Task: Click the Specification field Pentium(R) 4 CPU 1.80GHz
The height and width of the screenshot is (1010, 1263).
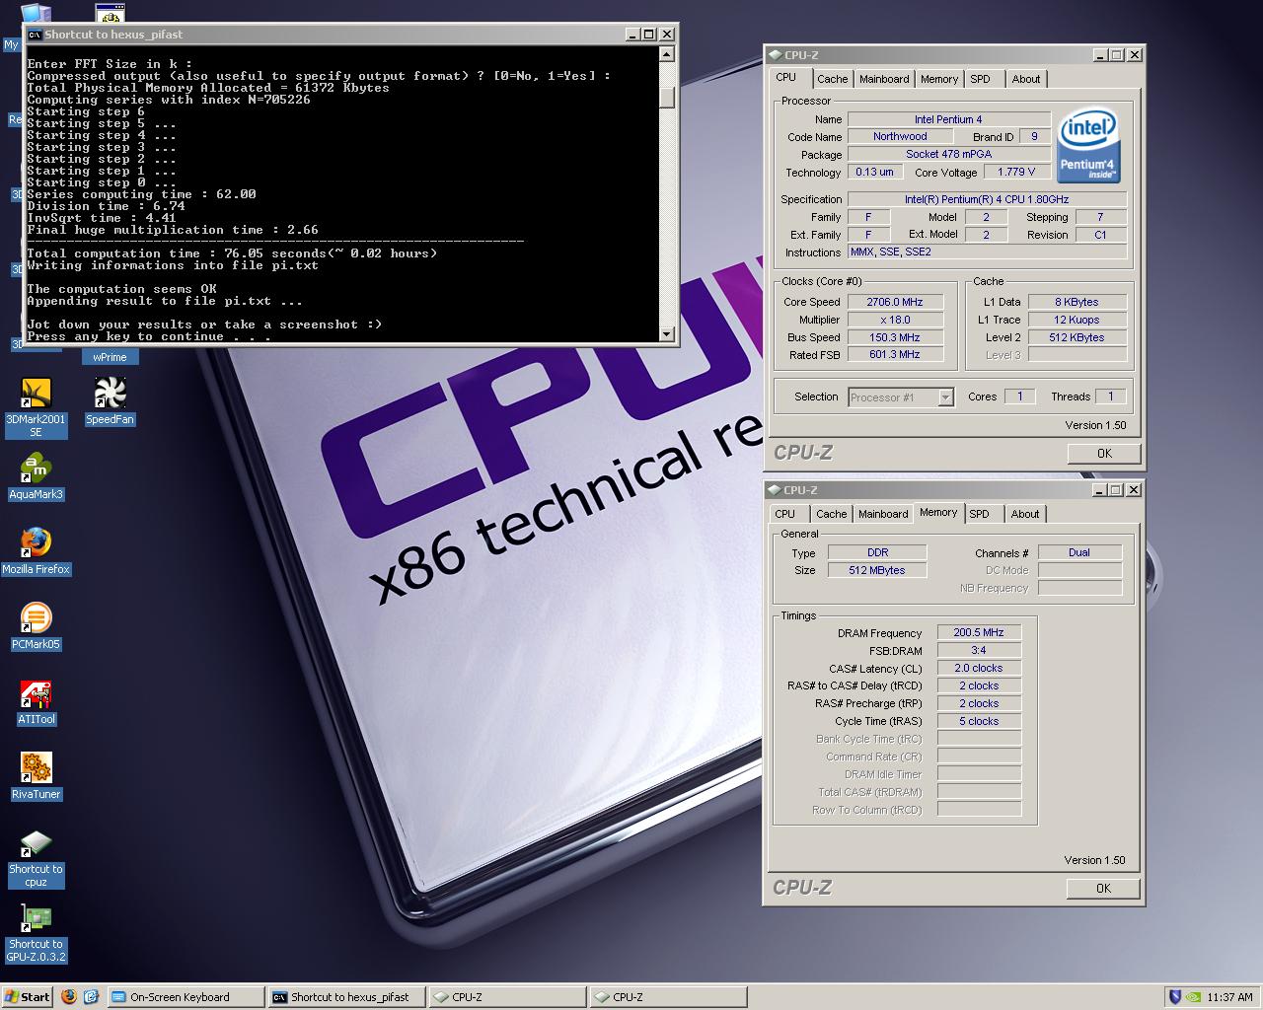Action: (987, 199)
